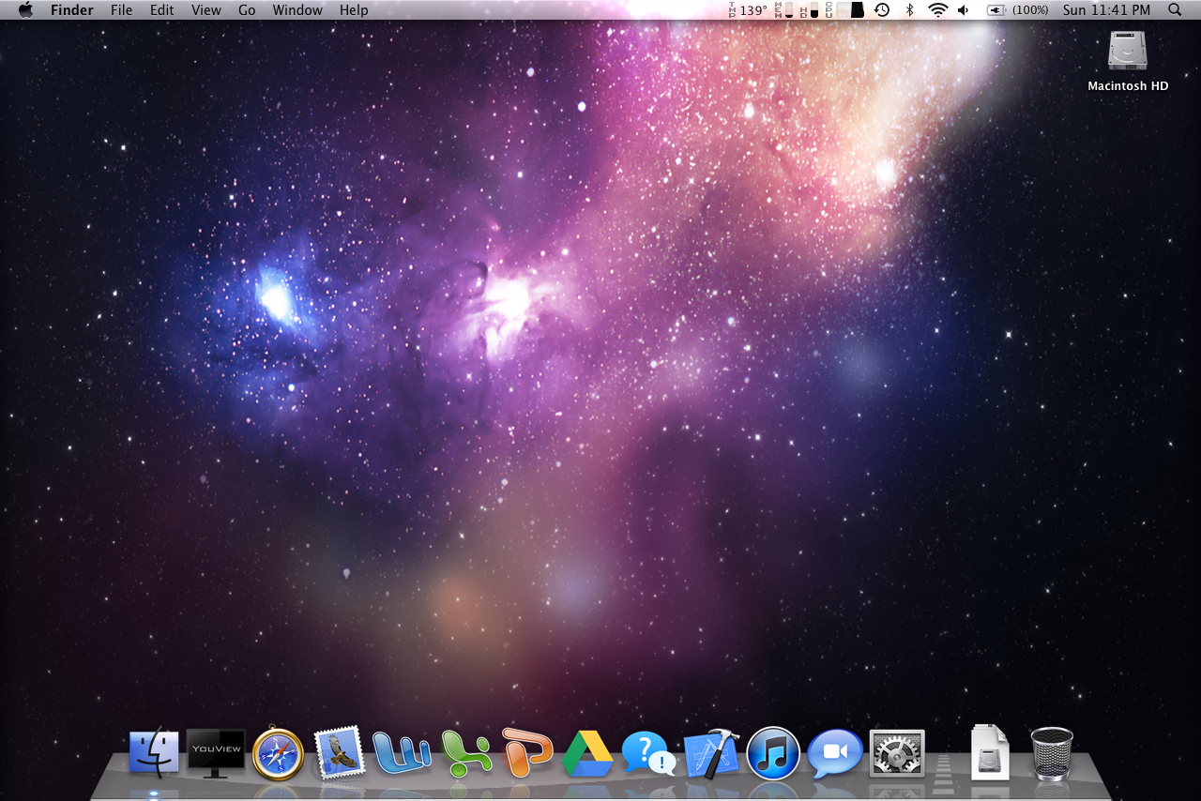Image resolution: width=1201 pixels, height=801 pixels.
Task: Open System Preferences from the Dock
Action: click(x=897, y=753)
